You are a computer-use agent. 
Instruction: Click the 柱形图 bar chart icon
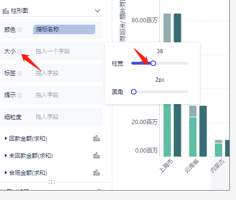6,11
